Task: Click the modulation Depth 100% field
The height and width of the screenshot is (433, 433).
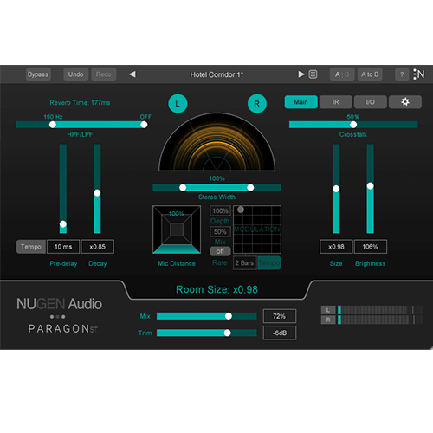Action: coord(220,211)
